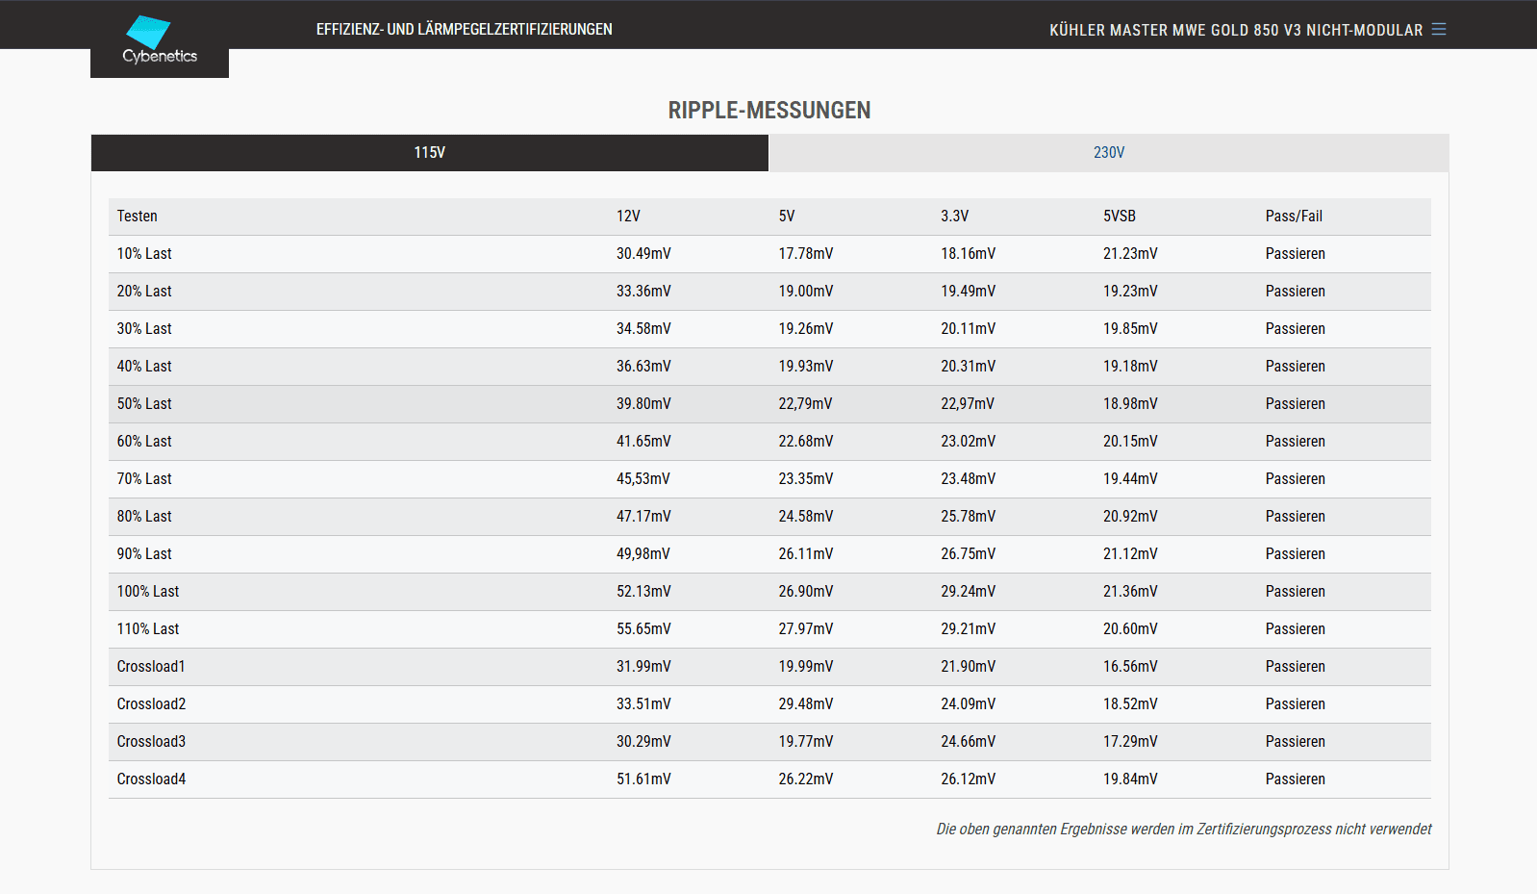Select the 5V column header
This screenshot has width=1537, height=894.
point(787,217)
